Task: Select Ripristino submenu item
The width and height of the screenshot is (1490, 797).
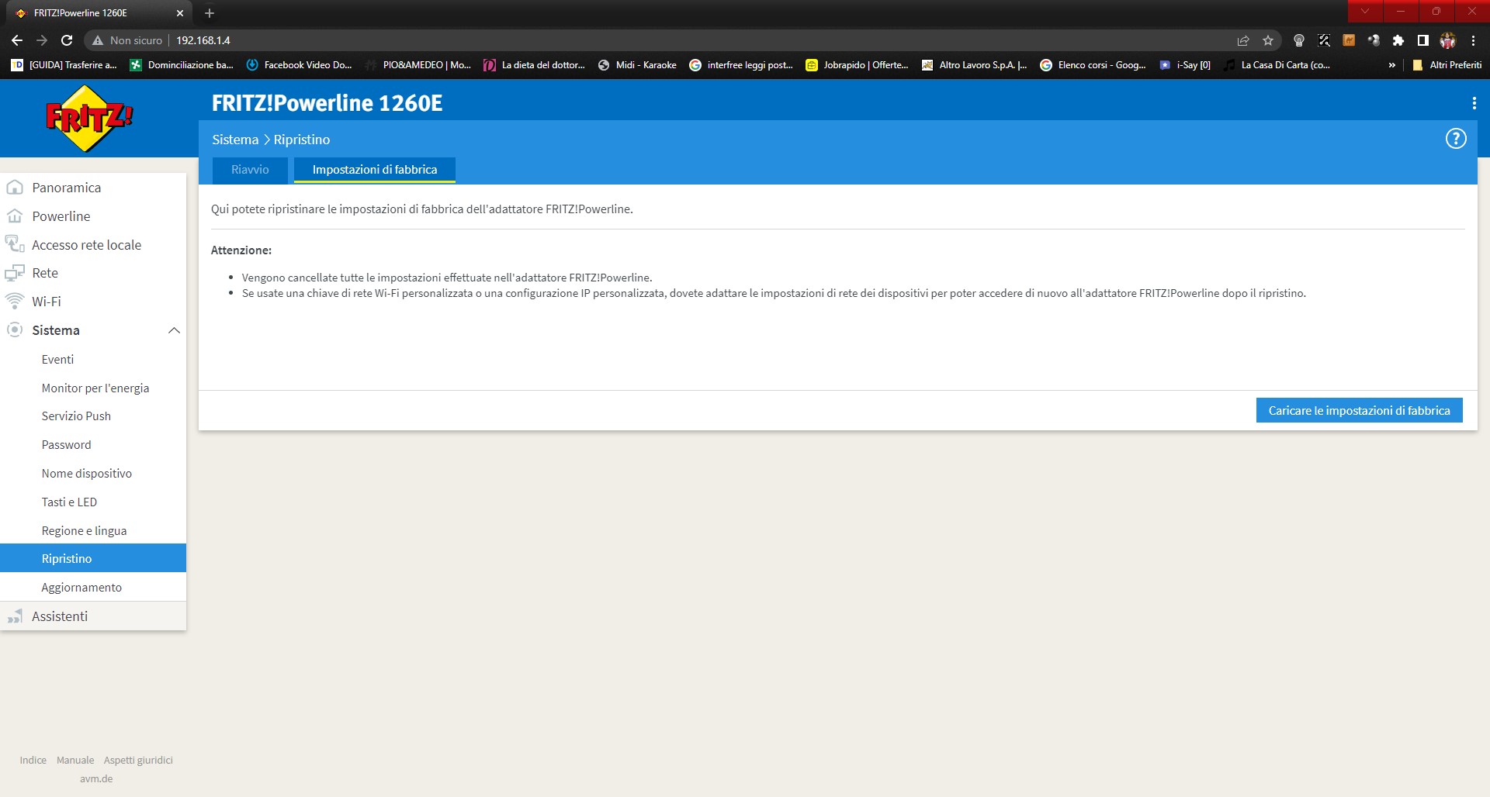Action: point(93,558)
